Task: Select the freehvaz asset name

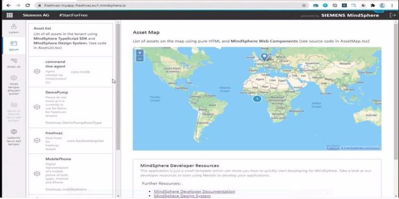Action: 54,133
